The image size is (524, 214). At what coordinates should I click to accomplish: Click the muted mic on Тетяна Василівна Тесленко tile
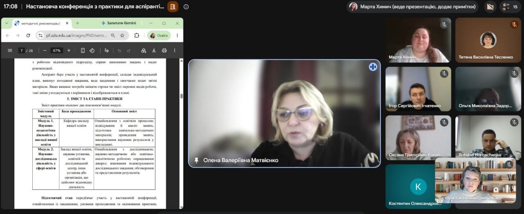point(514,25)
